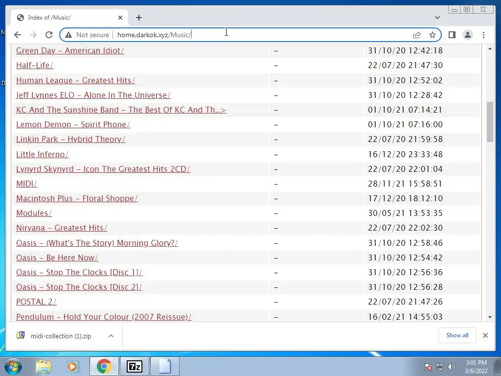Open the Half-Life folder link
The image size is (501, 376).
pos(35,65)
